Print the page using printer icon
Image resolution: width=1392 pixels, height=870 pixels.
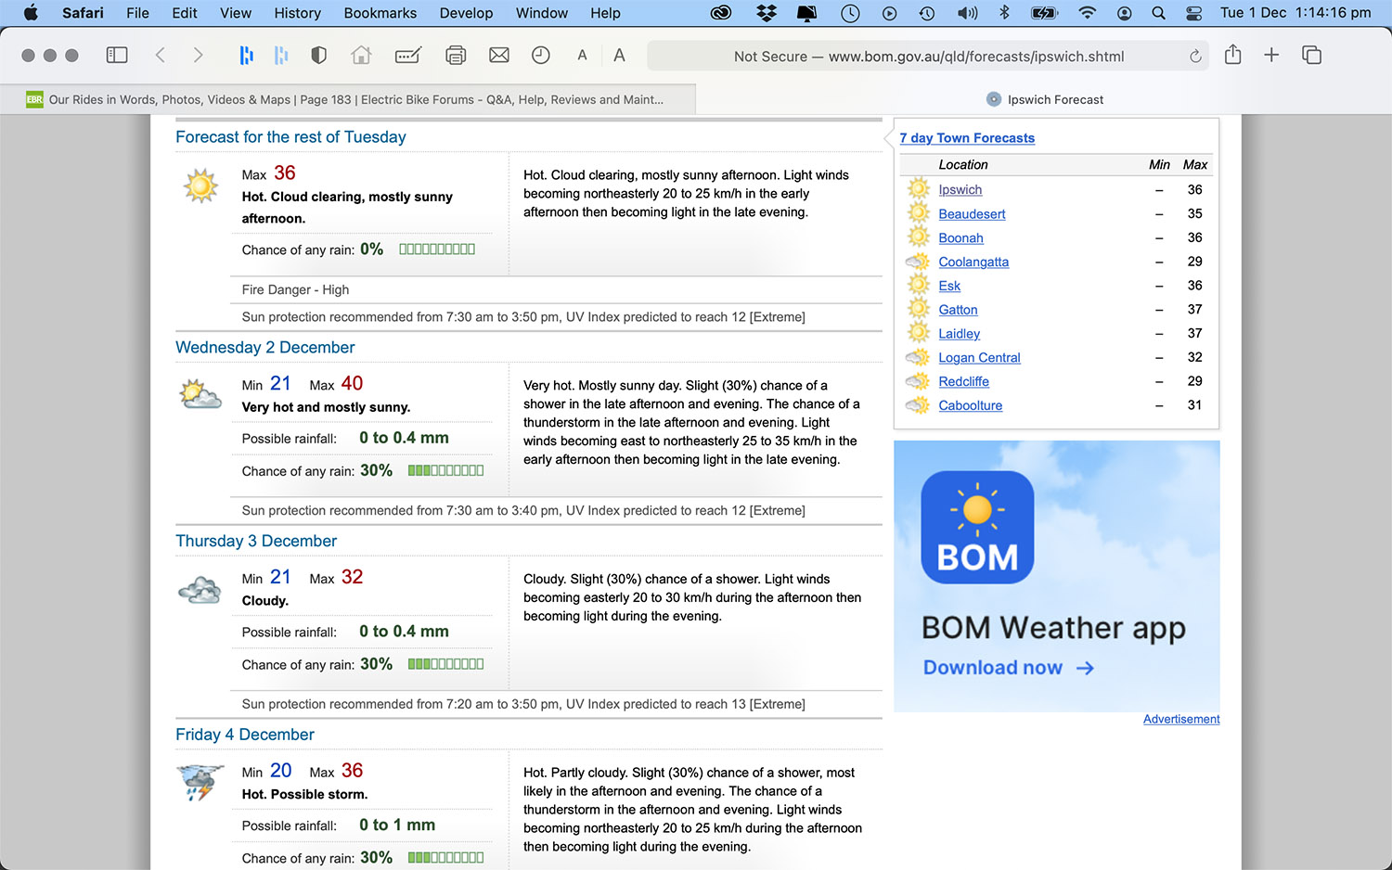(x=455, y=56)
